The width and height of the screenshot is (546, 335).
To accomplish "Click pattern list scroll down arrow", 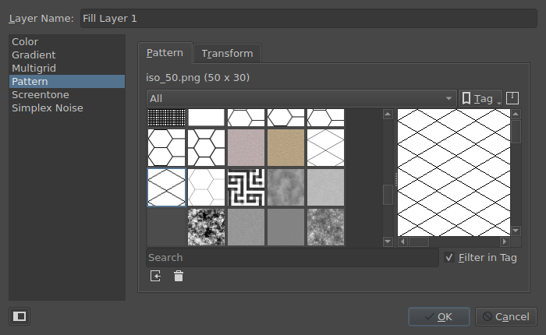I will pos(388,241).
